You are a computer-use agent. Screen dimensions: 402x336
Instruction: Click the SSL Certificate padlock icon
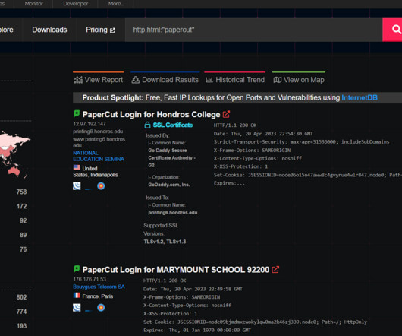(x=147, y=125)
